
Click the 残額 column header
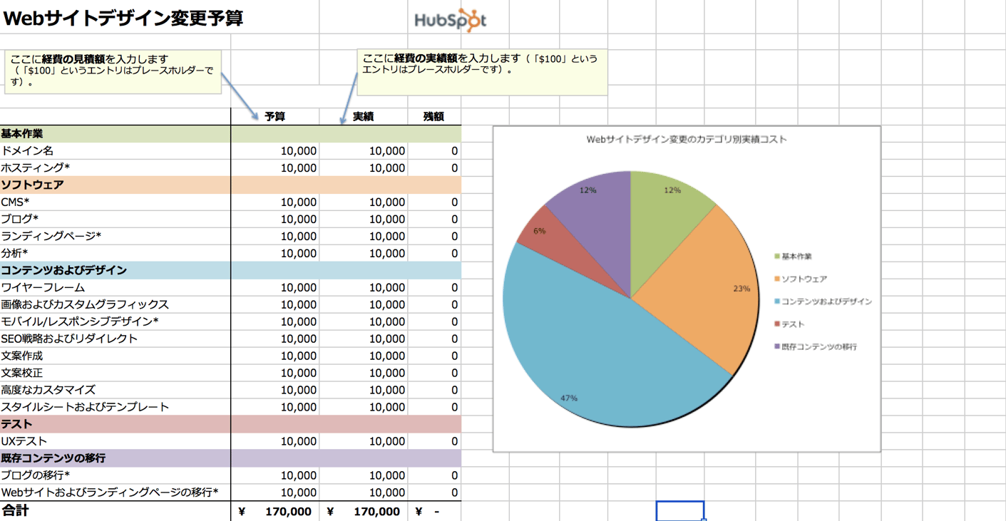433,116
